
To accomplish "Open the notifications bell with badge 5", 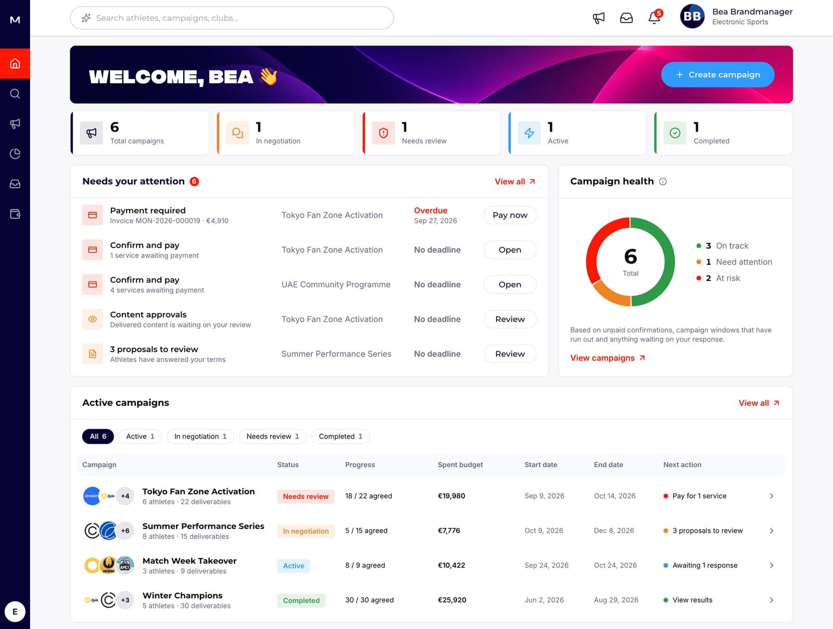I will click(655, 17).
